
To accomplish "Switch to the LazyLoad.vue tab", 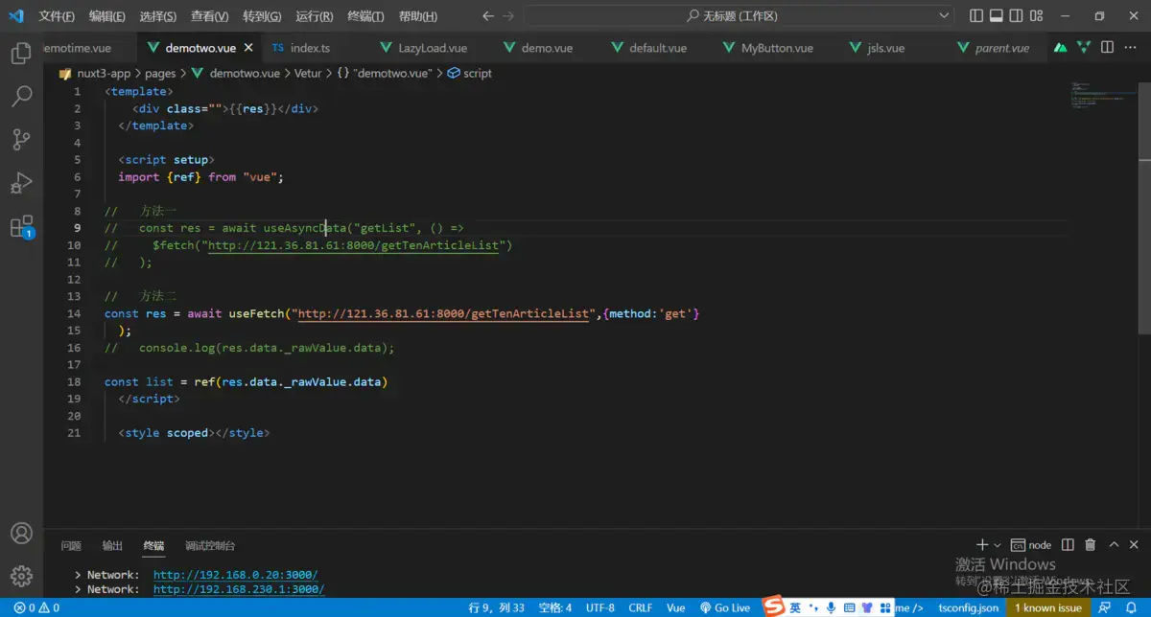I will (433, 48).
